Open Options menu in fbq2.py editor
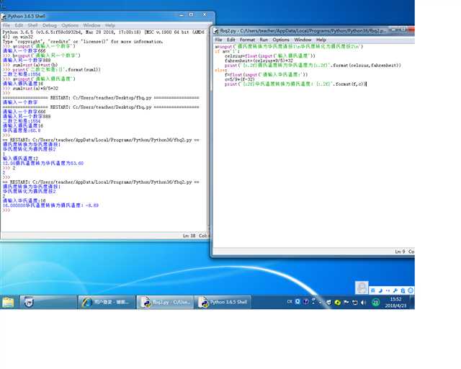The image size is (461, 369). point(281,40)
